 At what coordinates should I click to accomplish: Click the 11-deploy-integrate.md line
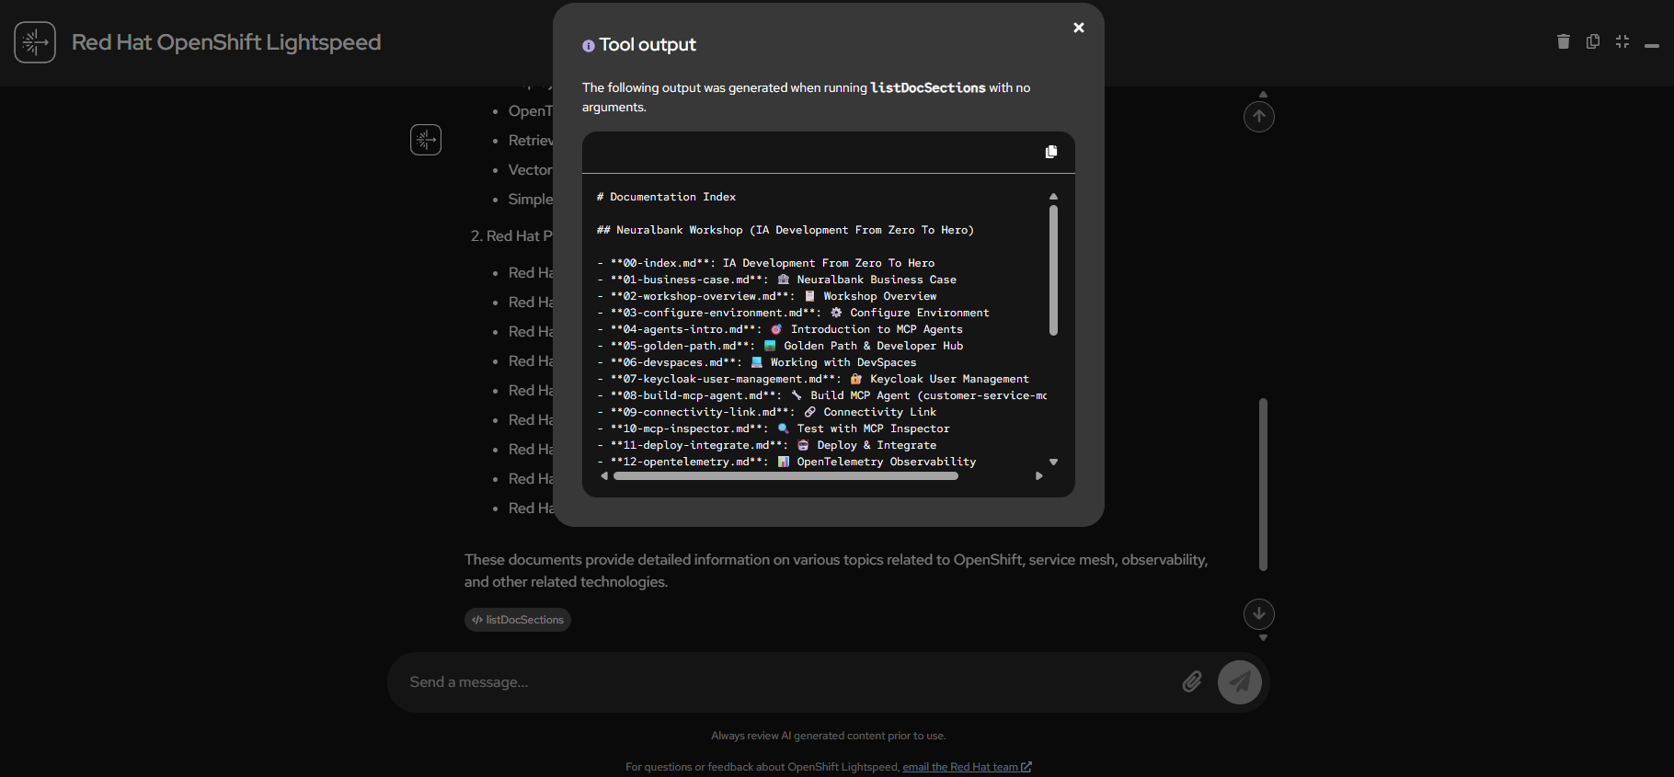pyautogui.click(x=766, y=445)
